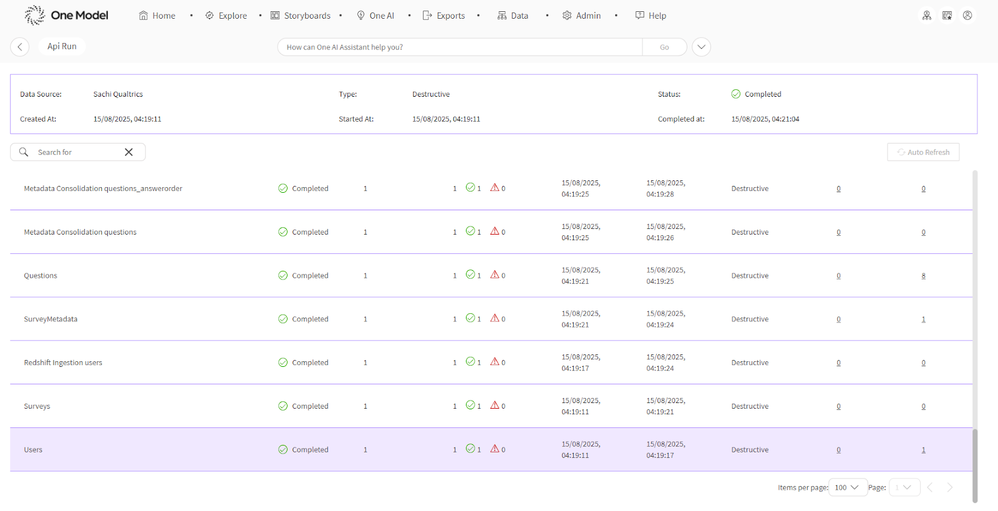Image resolution: width=998 pixels, height=511 pixels.
Task: Clear the search field with the X icon
Action: [128, 152]
